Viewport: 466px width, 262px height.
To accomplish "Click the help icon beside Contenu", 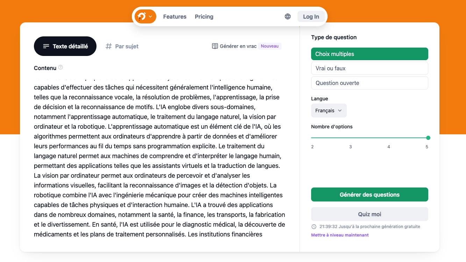I will tap(60, 68).
